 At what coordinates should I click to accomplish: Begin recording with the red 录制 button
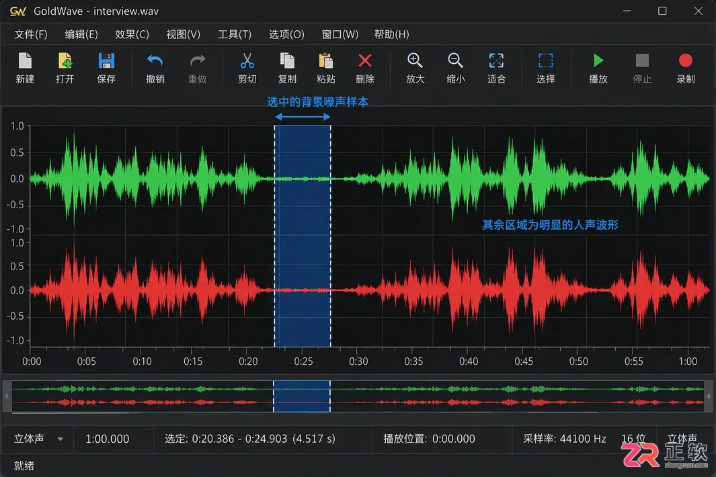(685, 60)
